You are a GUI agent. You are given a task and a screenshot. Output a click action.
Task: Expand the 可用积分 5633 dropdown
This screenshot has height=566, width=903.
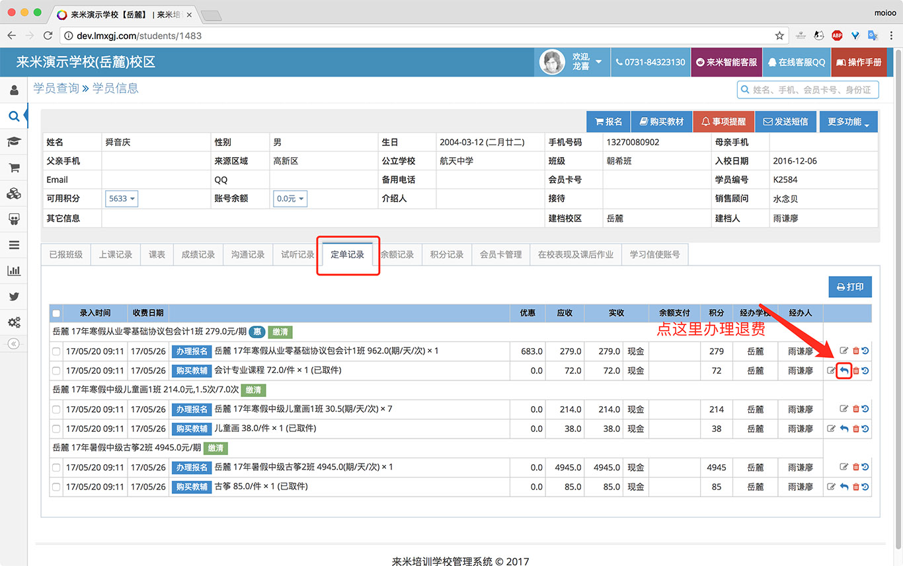coord(121,198)
